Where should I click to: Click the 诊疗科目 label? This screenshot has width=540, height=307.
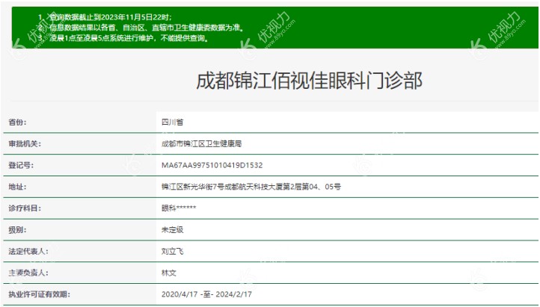pyautogui.click(x=25, y=208)
